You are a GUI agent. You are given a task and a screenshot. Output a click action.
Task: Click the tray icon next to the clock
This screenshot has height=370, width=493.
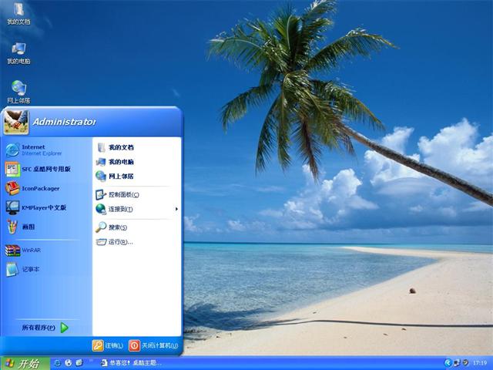465,363
